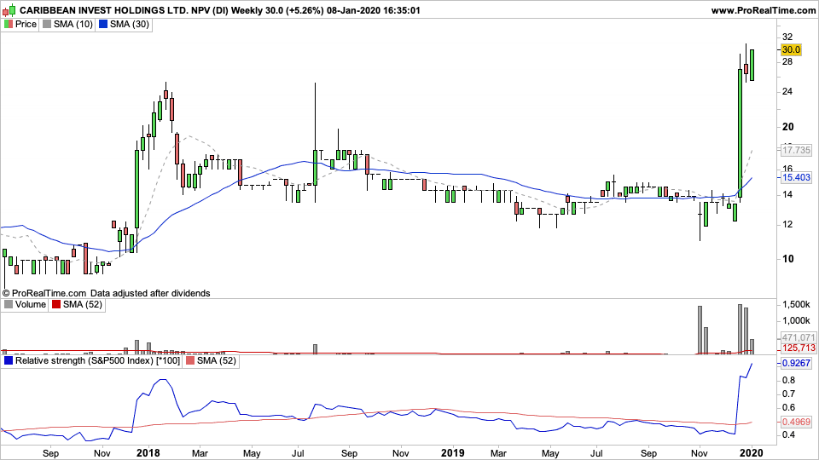
Task: Click the 2020 year label on time axis
Action: pyautogui.click(x=752, y=452)
